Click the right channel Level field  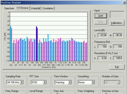[x=118, y=35]
